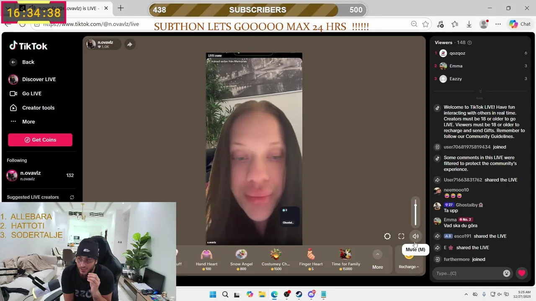
Task: Open ranked viewer Eazzy
Action: tap(456, 79)
